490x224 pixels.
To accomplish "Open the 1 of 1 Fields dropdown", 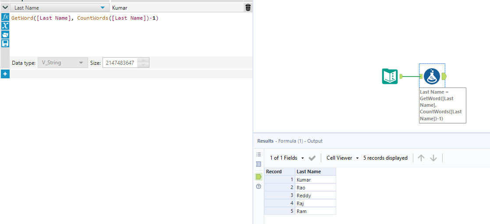I will [302, 158].
